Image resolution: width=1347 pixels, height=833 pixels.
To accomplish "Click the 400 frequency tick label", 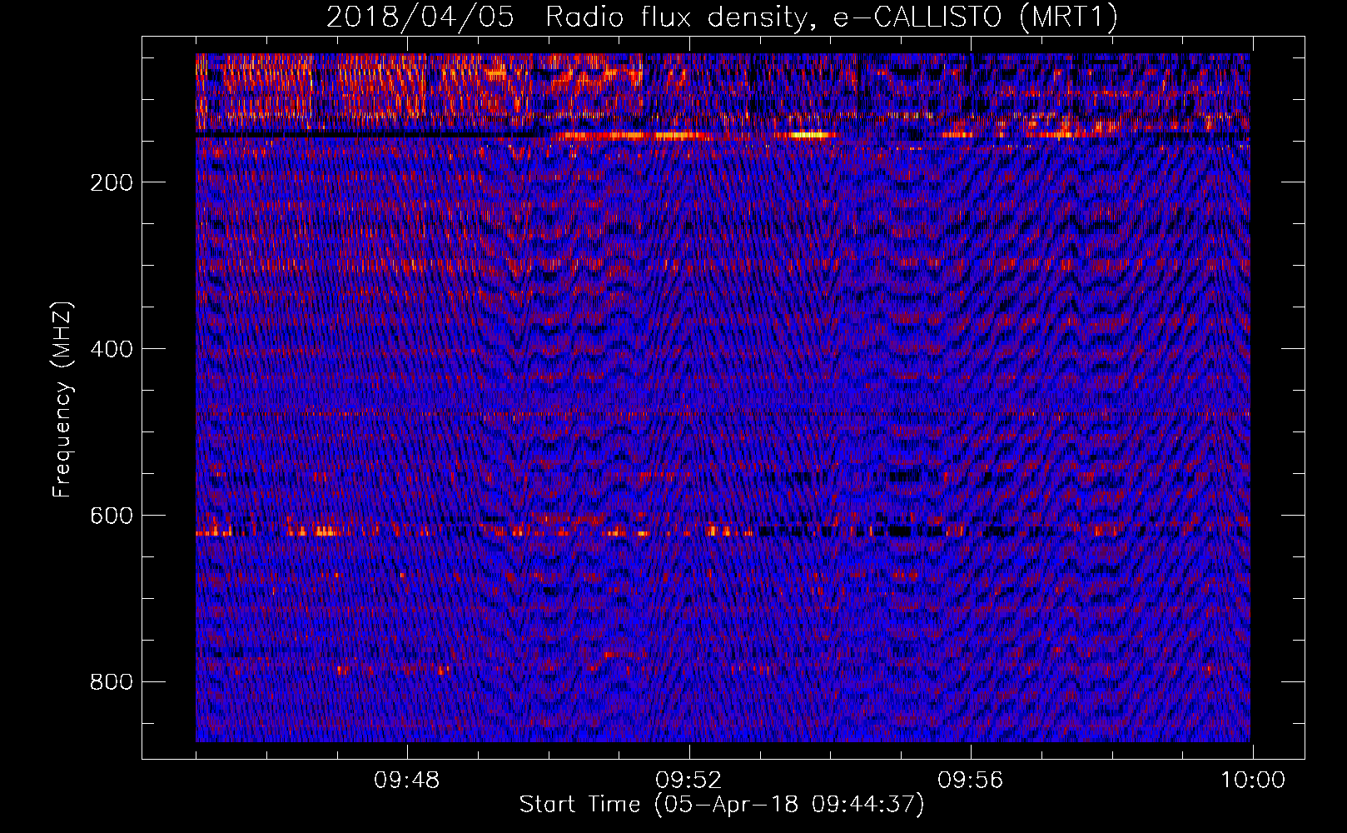I will click(x=112, y=349).
